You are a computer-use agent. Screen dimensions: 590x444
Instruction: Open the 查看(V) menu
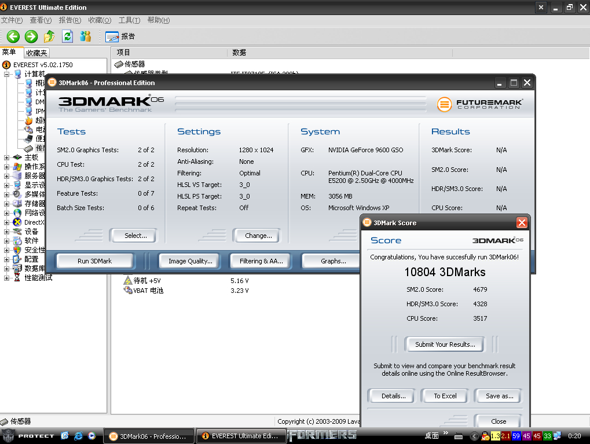pyautogui.click(x=41, y=20)
